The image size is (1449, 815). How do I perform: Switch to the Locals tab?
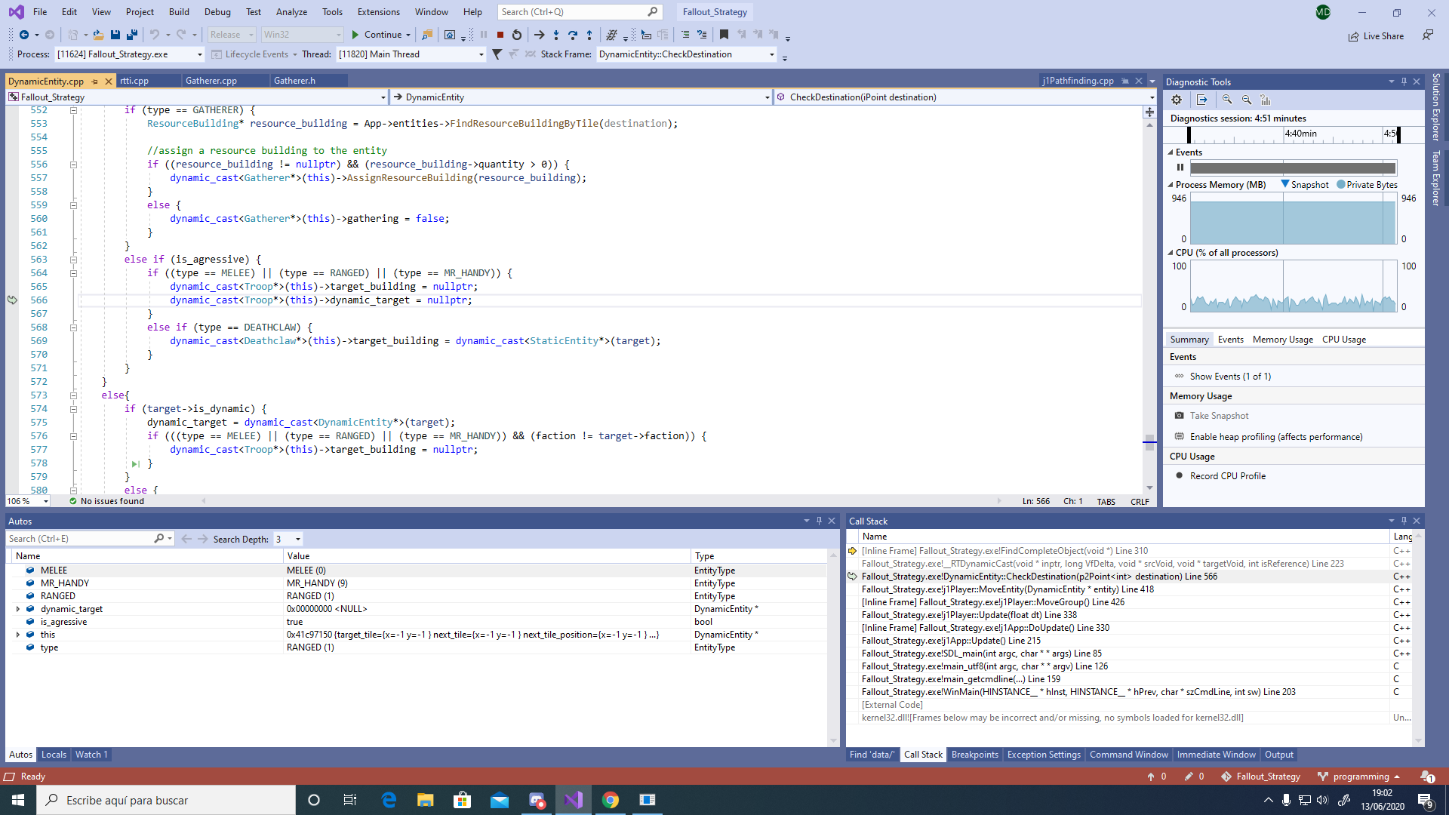pos(54,755)
